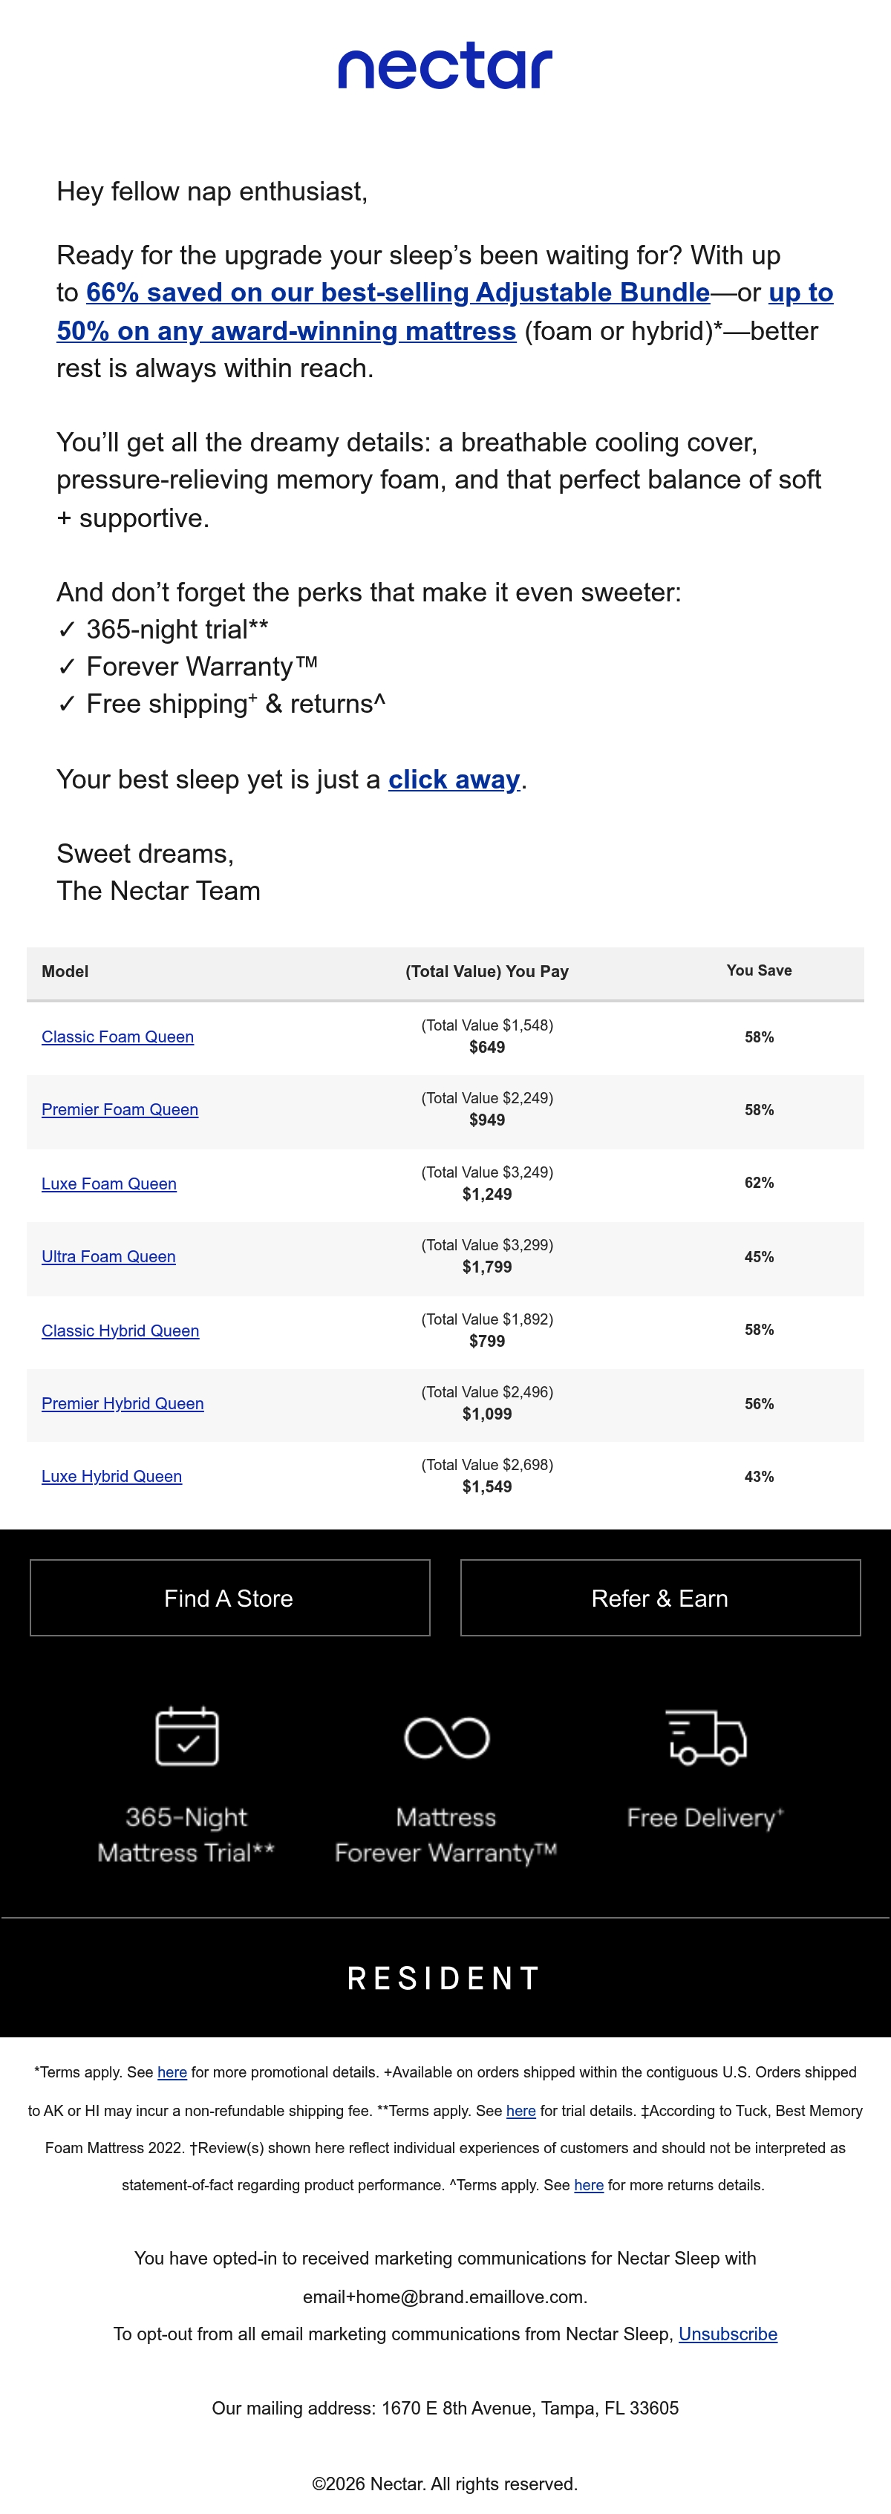The width and height of the screenshot is (891, 2514).
Task: Click the delivery truck icon
Action: (x=705, y=1737)
